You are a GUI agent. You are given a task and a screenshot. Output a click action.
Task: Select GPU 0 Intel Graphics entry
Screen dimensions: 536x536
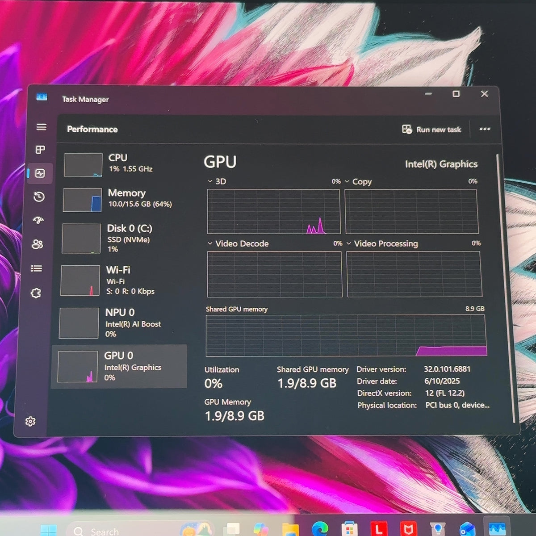[119, 366]
